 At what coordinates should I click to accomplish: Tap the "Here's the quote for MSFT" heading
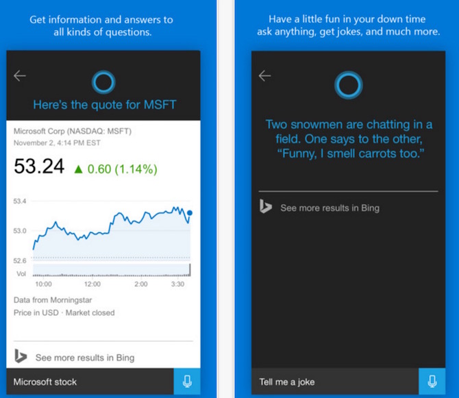tap(104, 105)
